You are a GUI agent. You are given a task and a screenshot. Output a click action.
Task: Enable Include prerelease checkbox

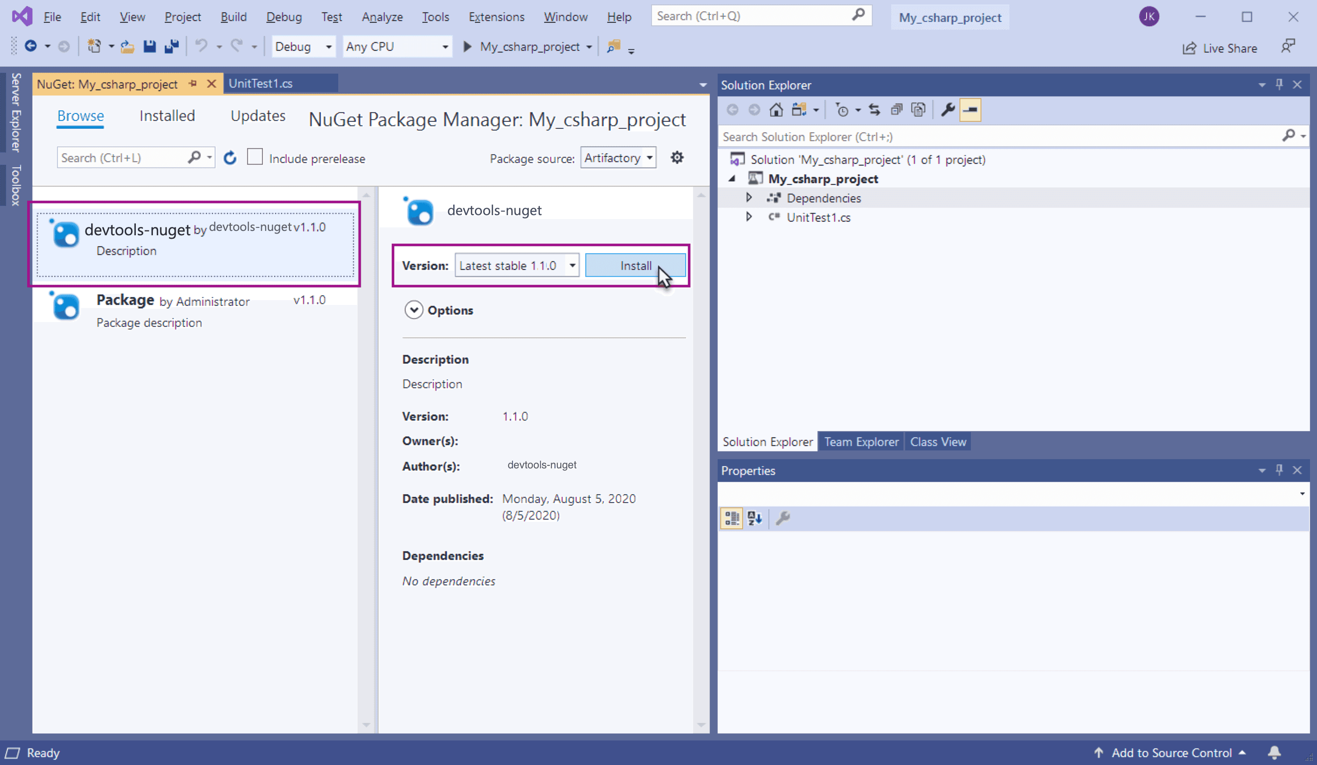pyautogui.click(x=255, y=157)
